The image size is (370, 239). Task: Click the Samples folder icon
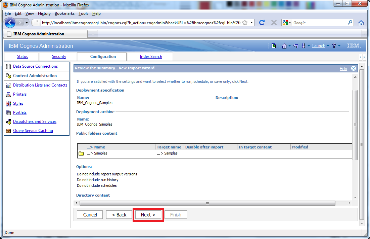[x=81, y=153]
